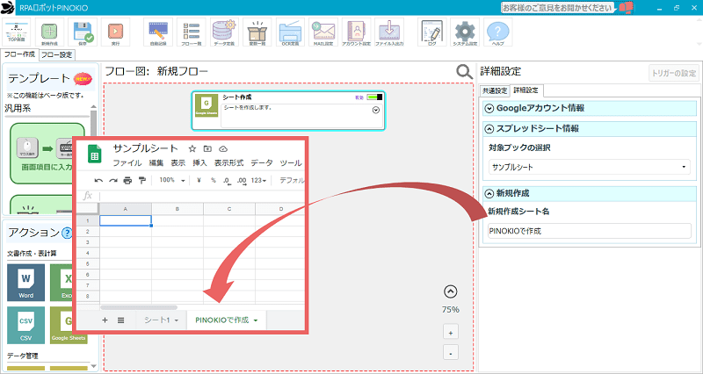Open the 123 number format dropdown
This screenshot has width=703, height=374.
click(x=258, y=180)
